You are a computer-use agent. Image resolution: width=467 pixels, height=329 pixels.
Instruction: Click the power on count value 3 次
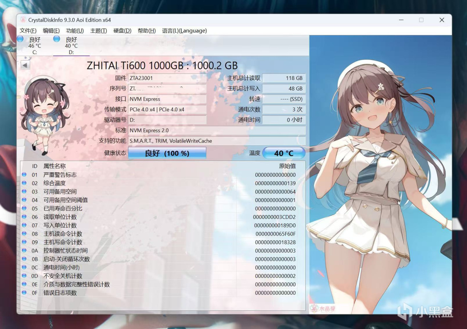[x=284, y=109]
